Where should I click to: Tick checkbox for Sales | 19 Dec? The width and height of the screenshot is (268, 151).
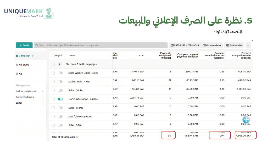pyautogui.click(x=53, y=108)
